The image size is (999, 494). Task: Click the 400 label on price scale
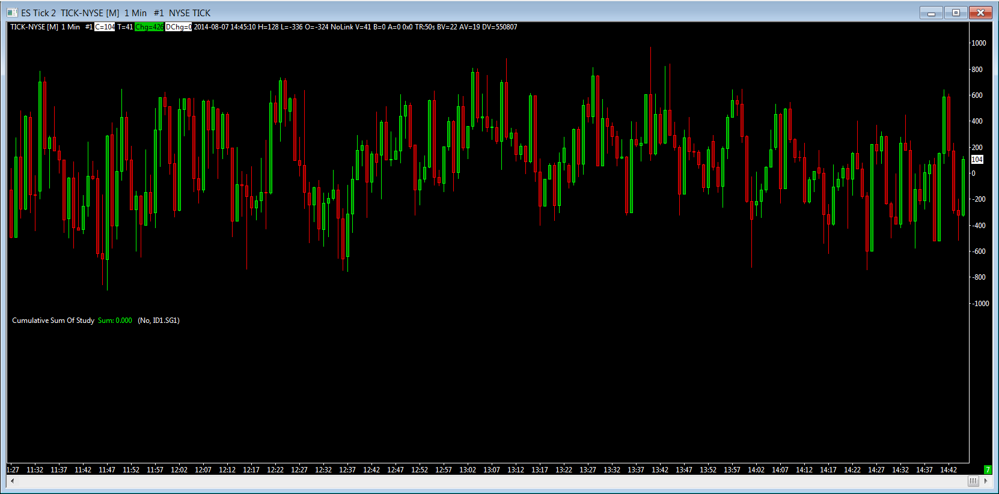977,121
